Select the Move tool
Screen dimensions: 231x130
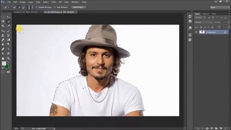8,17
